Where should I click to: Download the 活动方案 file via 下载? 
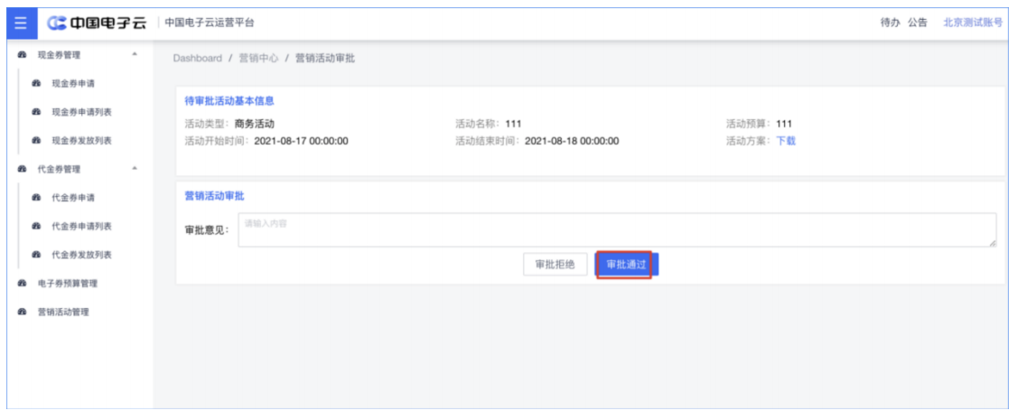click(x=786, y=141)
